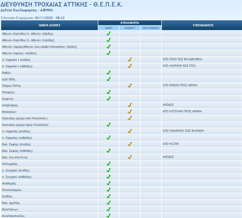Click the ΕΠΙΣΗΜΑΝΣΕΙΣ column header

click(x=202, y=25)
